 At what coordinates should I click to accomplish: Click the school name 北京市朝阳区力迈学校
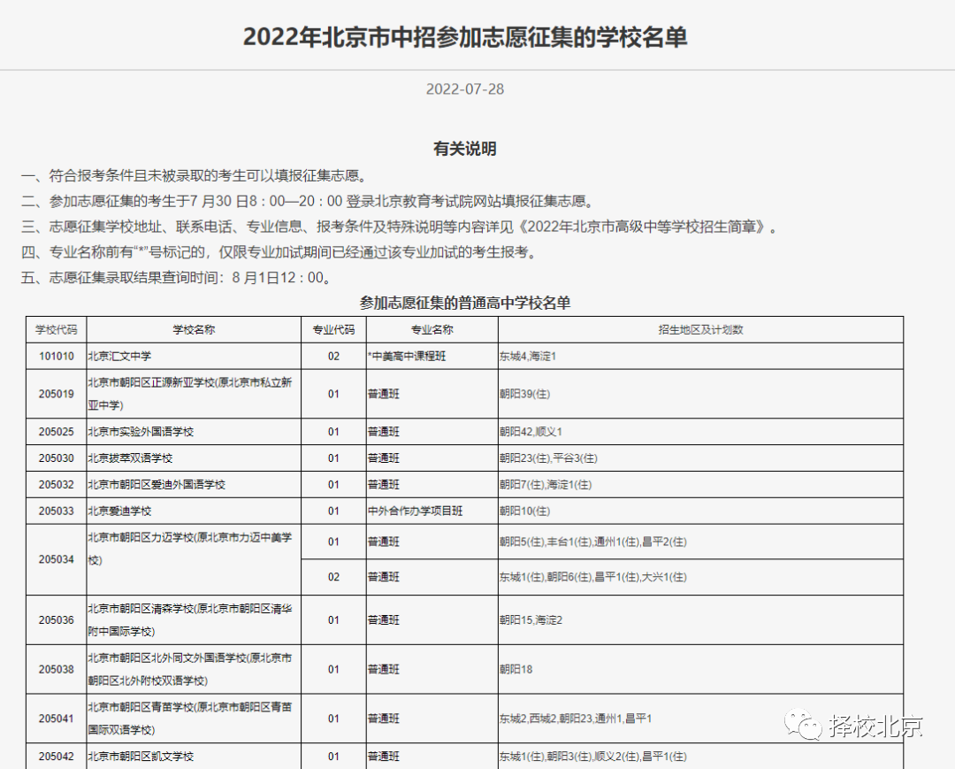(189, 549)
